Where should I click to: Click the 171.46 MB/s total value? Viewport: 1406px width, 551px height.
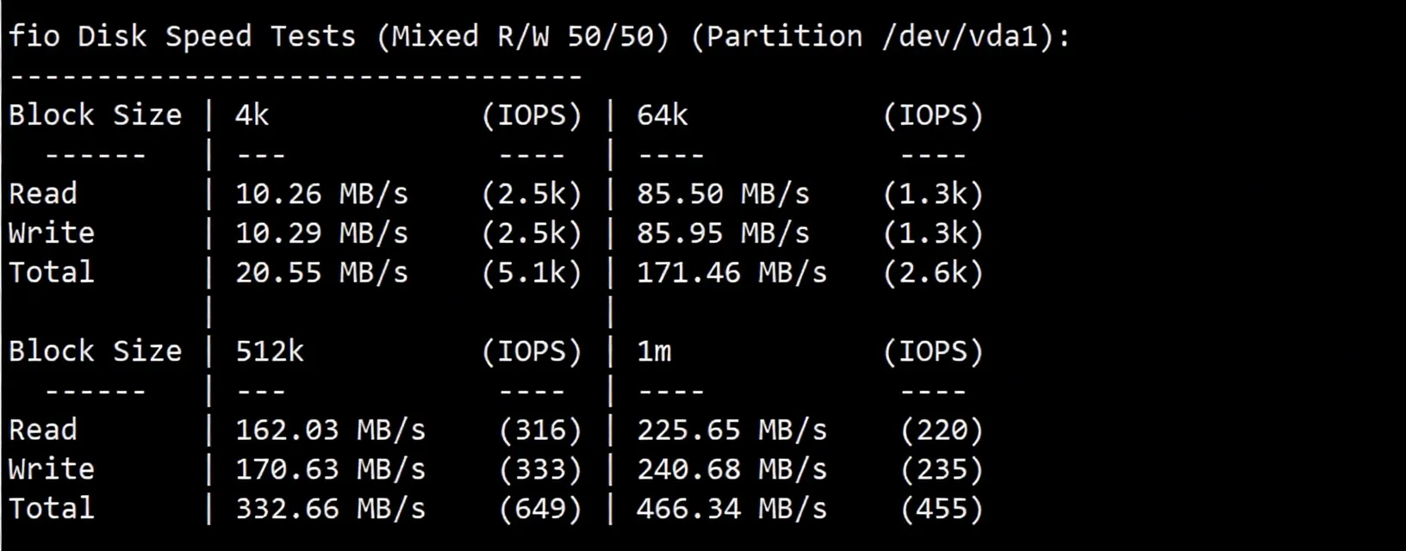coord(731,273)
